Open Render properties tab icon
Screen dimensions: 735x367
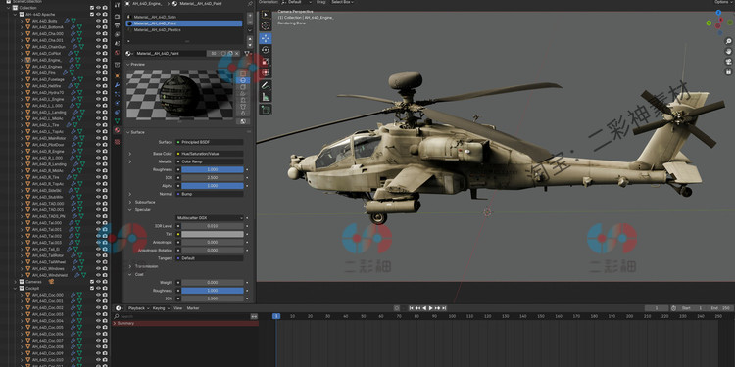click(117, 17)
